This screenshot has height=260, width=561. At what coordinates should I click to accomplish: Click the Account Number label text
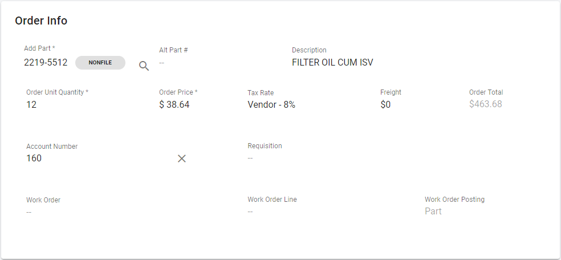tap(52, 147)
